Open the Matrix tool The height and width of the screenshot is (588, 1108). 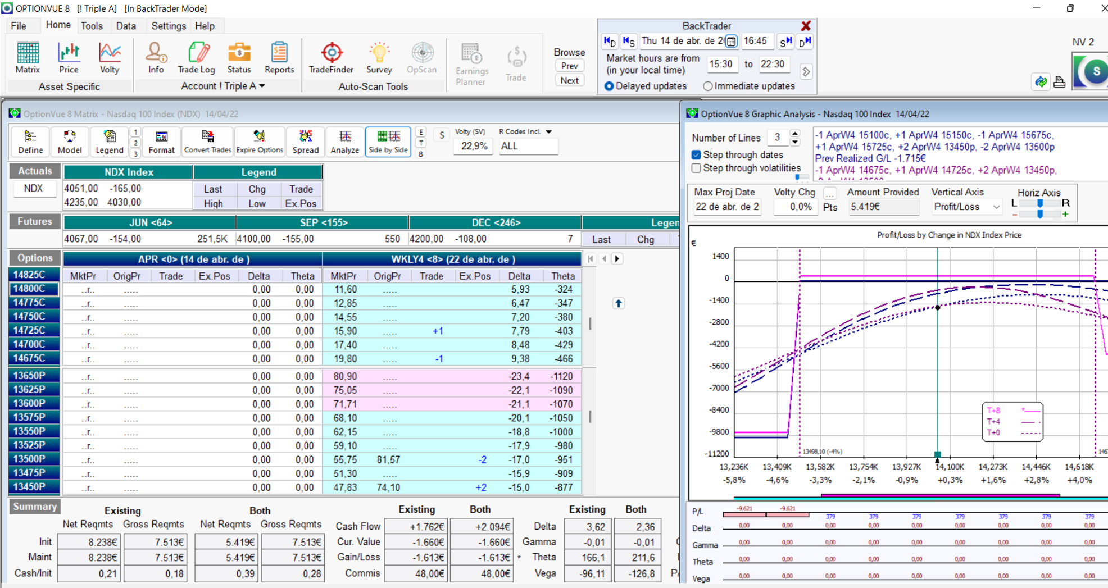pyautogui.click(x=27, y=57)
